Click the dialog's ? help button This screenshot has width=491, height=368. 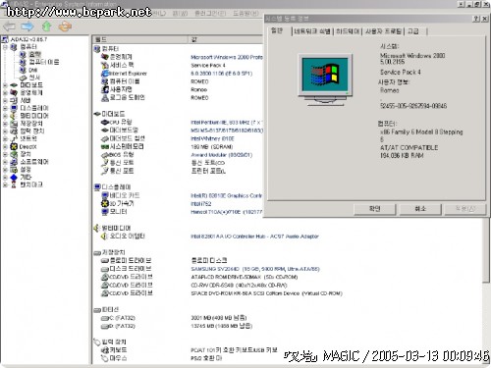[x=476, y=19]
